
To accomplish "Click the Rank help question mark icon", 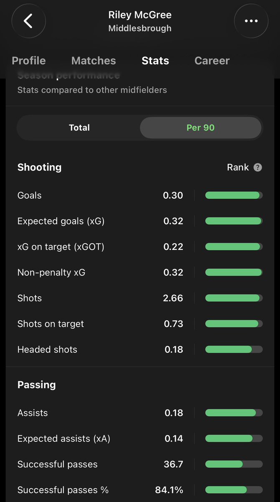I will click(x=258, y=167).
